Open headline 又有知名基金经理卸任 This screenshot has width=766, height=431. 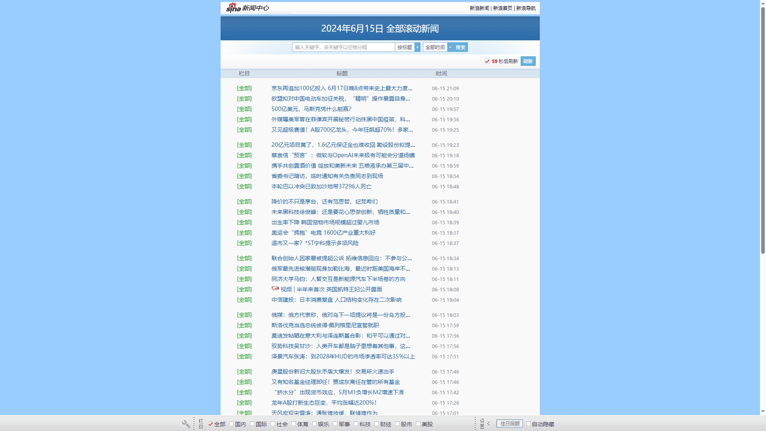point(336,382)
